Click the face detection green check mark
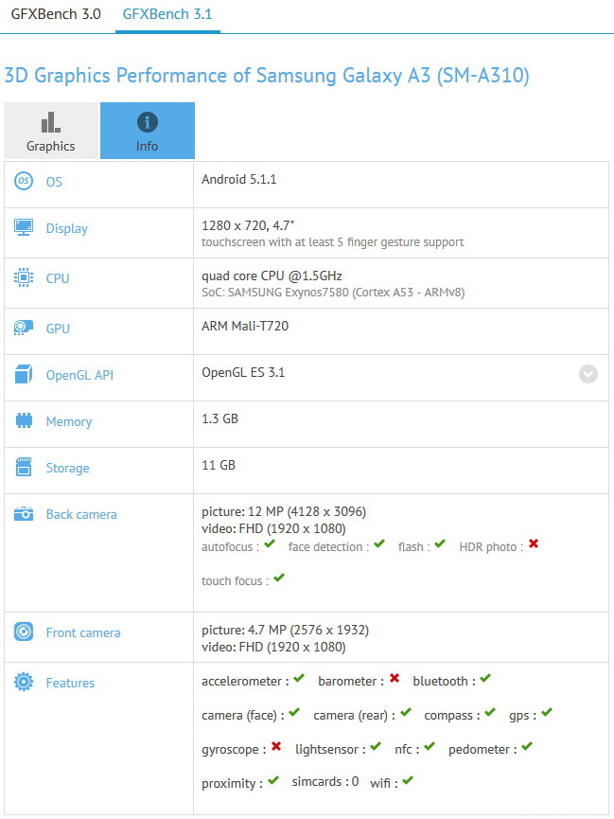This screenshot has width=614, height=819. [x=379, y=543]
